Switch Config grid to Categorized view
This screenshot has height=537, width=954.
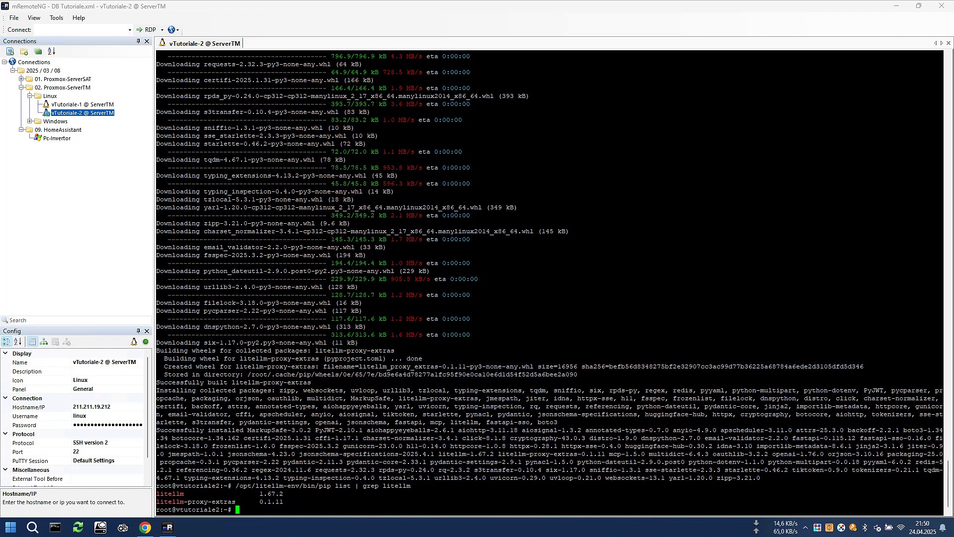[x=6, y=342]
